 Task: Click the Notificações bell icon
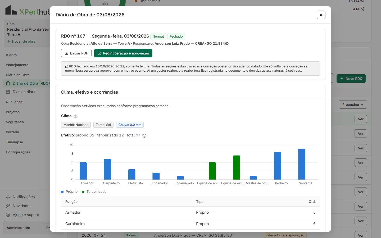8,197
